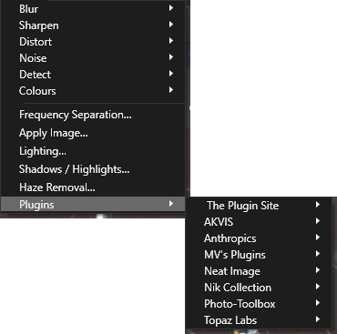Open MV's Plugins submenu
Screen dimensions: 337x334
pos(259,255)
